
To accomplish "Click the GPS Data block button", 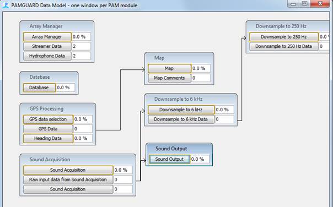I will coord(48,129).
